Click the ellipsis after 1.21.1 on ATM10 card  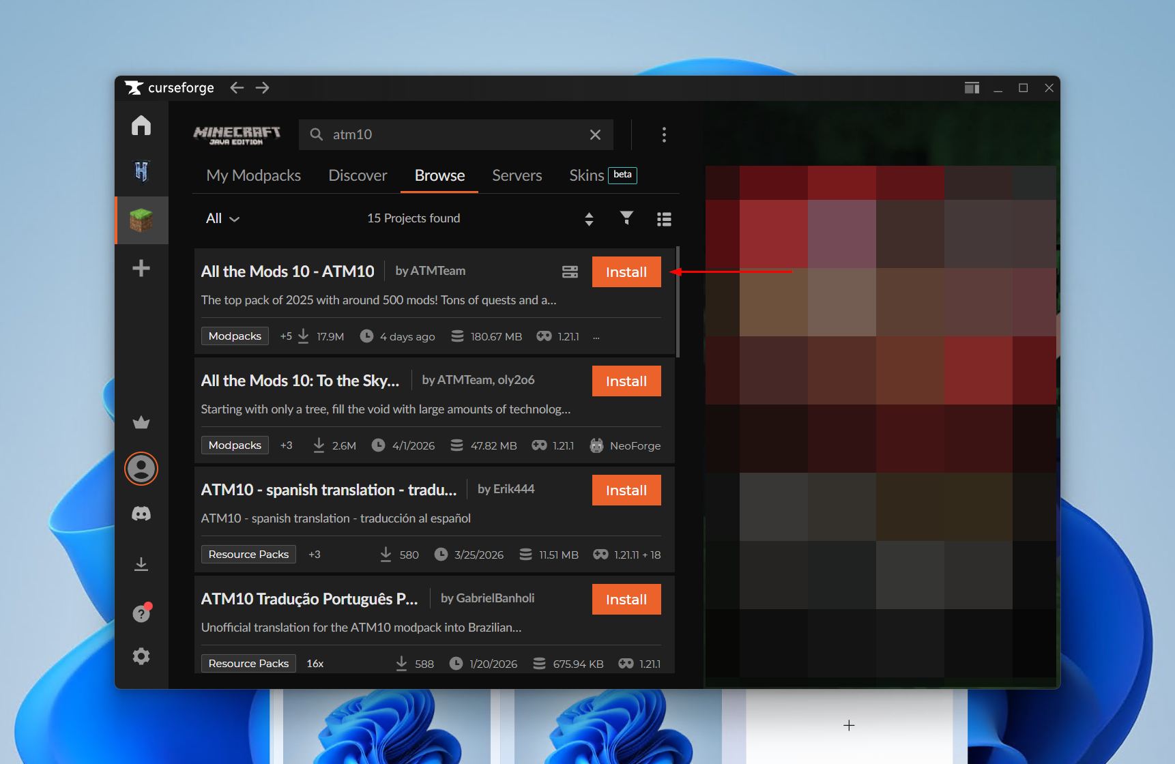596,337
